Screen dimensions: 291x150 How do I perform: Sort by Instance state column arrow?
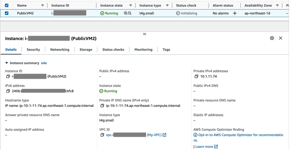[x=131, y=5]
